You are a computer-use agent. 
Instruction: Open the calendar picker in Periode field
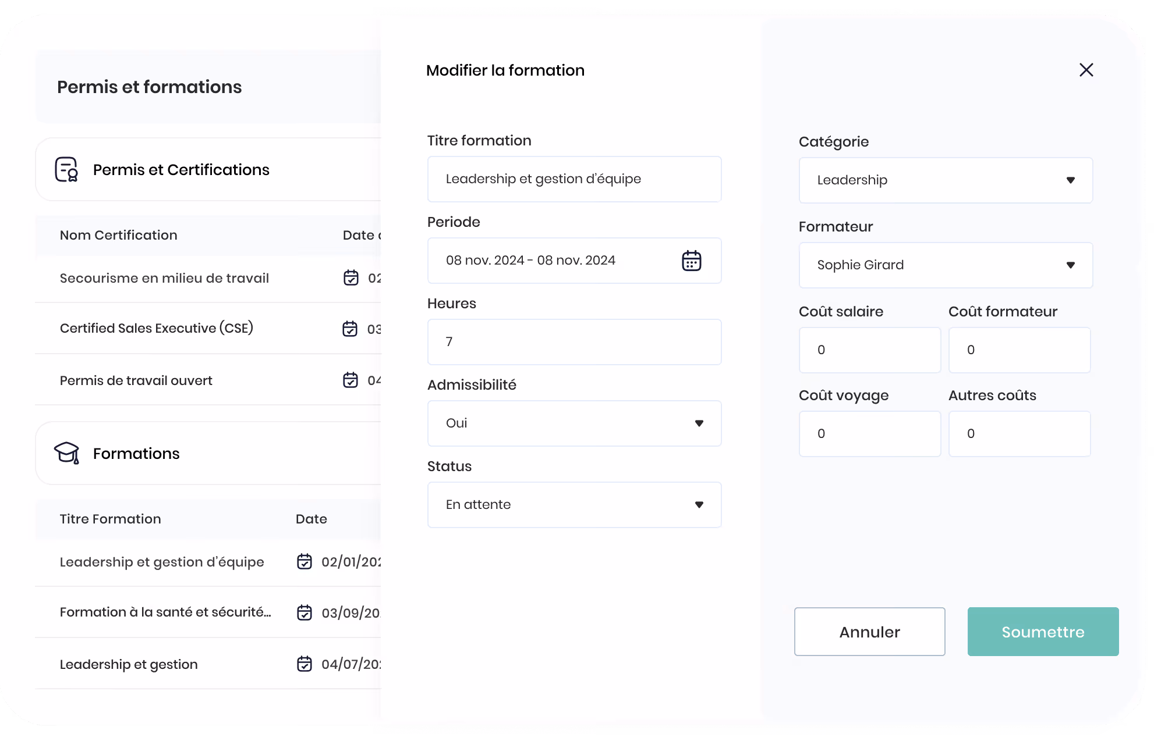pyautogui.click(x=691, y=261)
